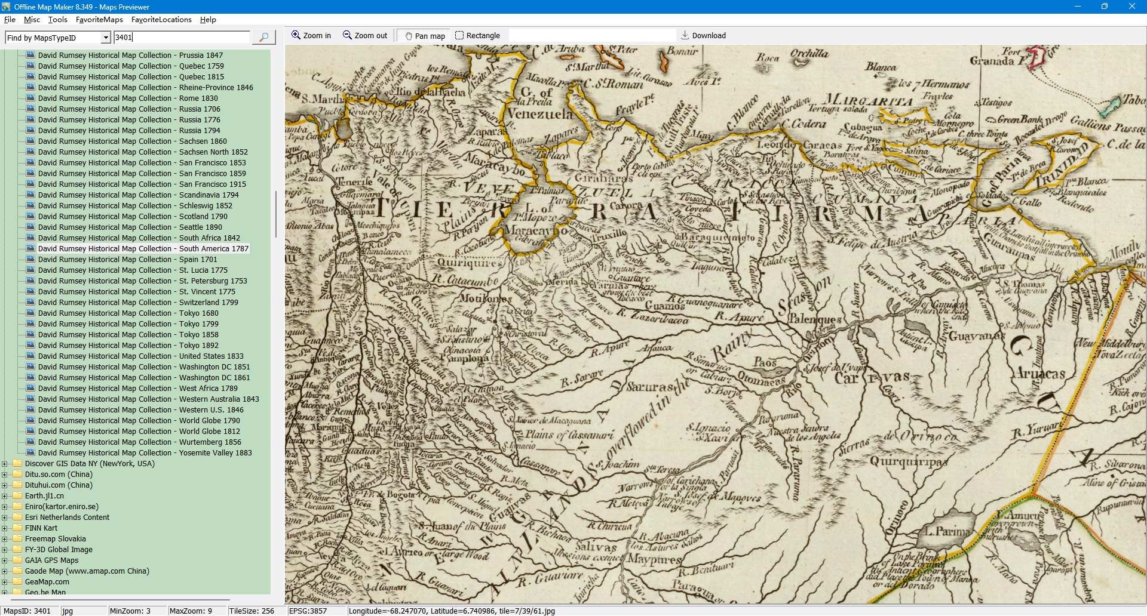The width and height of the screenshot is (1147, 616).
Task: Activate the Pan map hand tool
Action: pyautogui.click(x=425, y=36)
